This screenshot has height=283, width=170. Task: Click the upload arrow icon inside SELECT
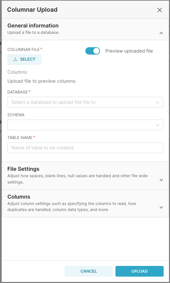click(15, 59)
